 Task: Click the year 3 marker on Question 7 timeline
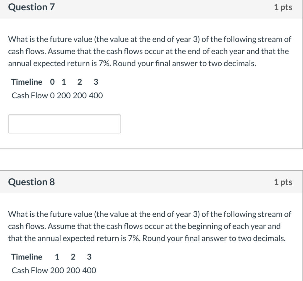96,82
